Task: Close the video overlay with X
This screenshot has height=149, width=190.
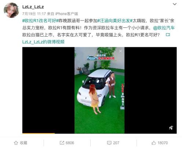Action: click(x=120, y=51)
